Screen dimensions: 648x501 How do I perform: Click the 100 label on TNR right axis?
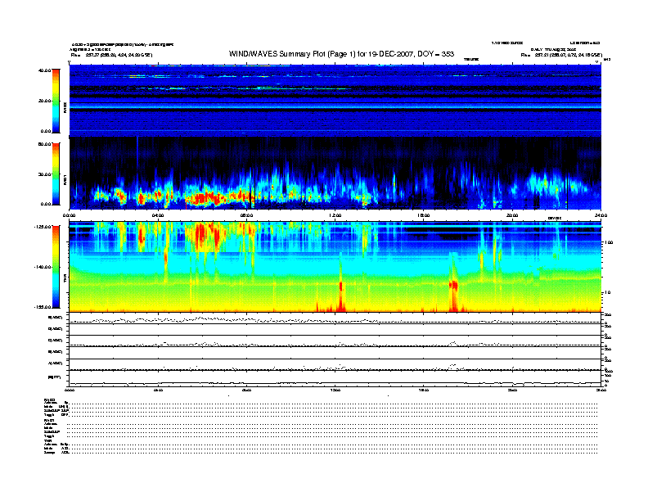tap(608, 242)
